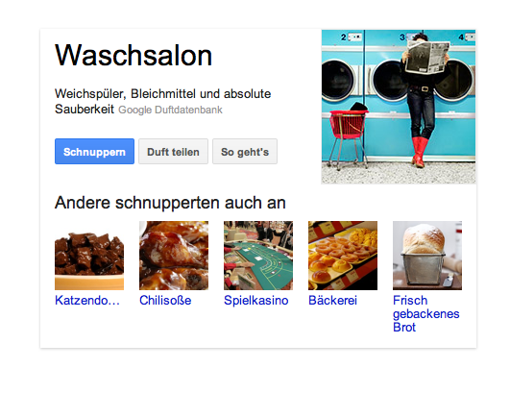This screenshot has height=393, width=510.
Task: Click the Andere schnupperten auch an heading
Action: coord(170,203)
